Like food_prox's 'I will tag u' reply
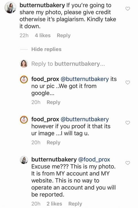This screenshot has height=208, width=138. point(128,123)
